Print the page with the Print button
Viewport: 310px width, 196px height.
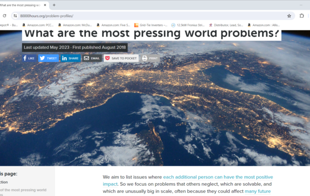[150, 58]
